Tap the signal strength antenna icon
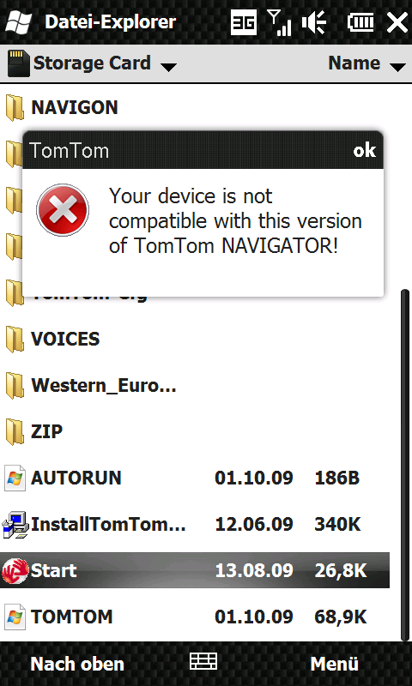The image size is (412, 686). 280,22
